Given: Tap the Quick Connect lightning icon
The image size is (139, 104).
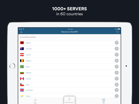Looking at the screenshot, I should click(x=69, y=99).
